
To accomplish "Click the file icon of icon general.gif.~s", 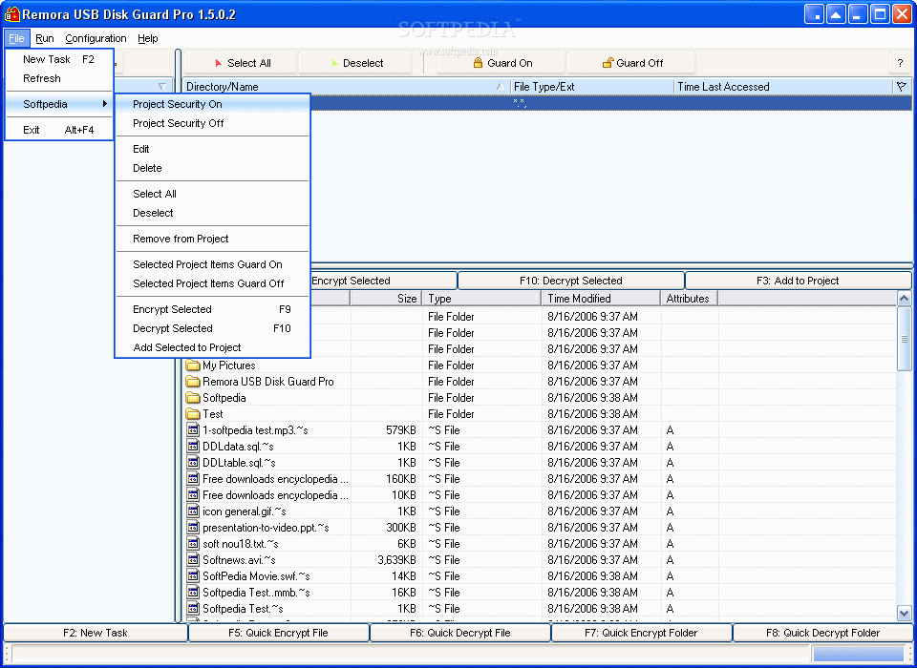I will [193, 511].
